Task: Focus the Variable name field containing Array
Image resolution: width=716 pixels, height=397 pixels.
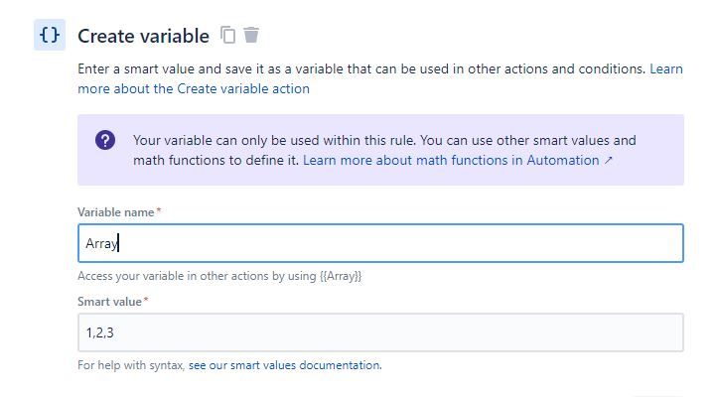Action: click(380, 243)
